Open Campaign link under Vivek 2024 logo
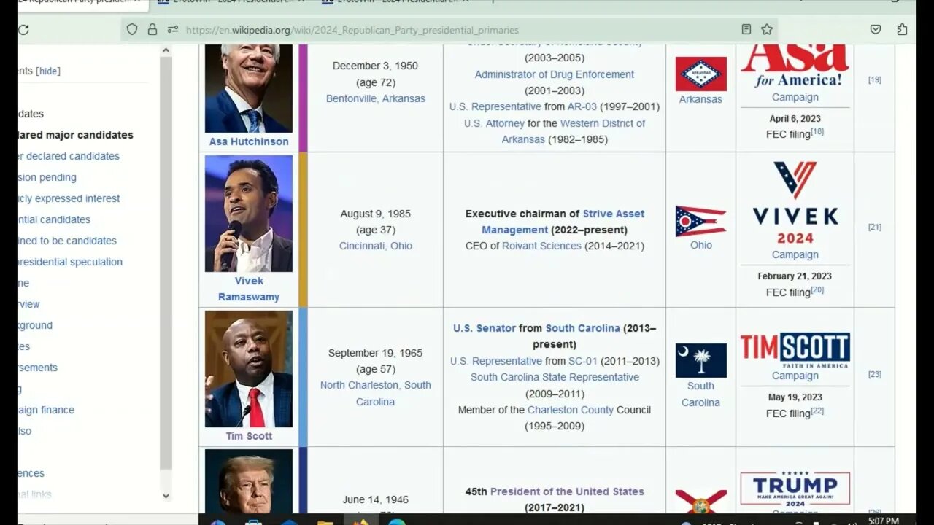Image resolution: width=934 pixels, height=525 pixels. [x=795, y=254]
